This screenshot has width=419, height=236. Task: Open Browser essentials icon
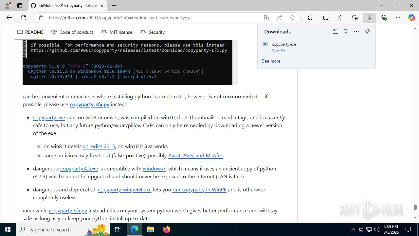[384, 18]
